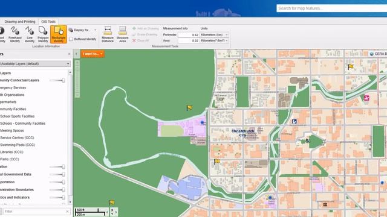Click the Search for map features field

[331, 8]
